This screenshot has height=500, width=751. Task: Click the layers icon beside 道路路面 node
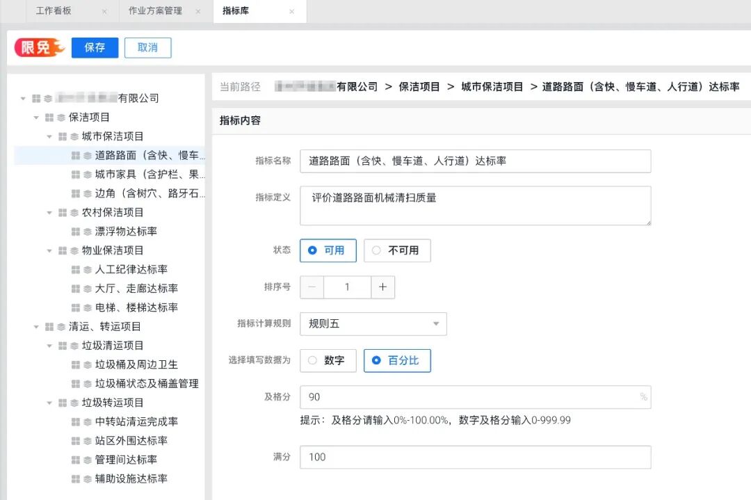[86, 156]
